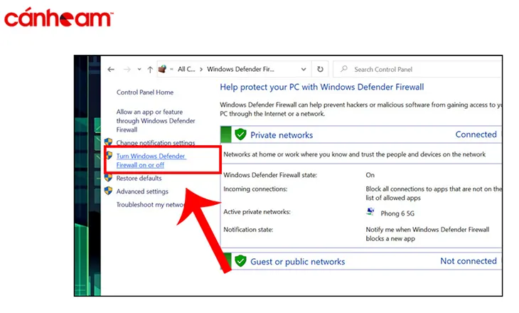Viewport: 519px width, 313px height.
Task: Expand the address bar history dropdown
Action: pyautogui.click(x=304, y=69)
